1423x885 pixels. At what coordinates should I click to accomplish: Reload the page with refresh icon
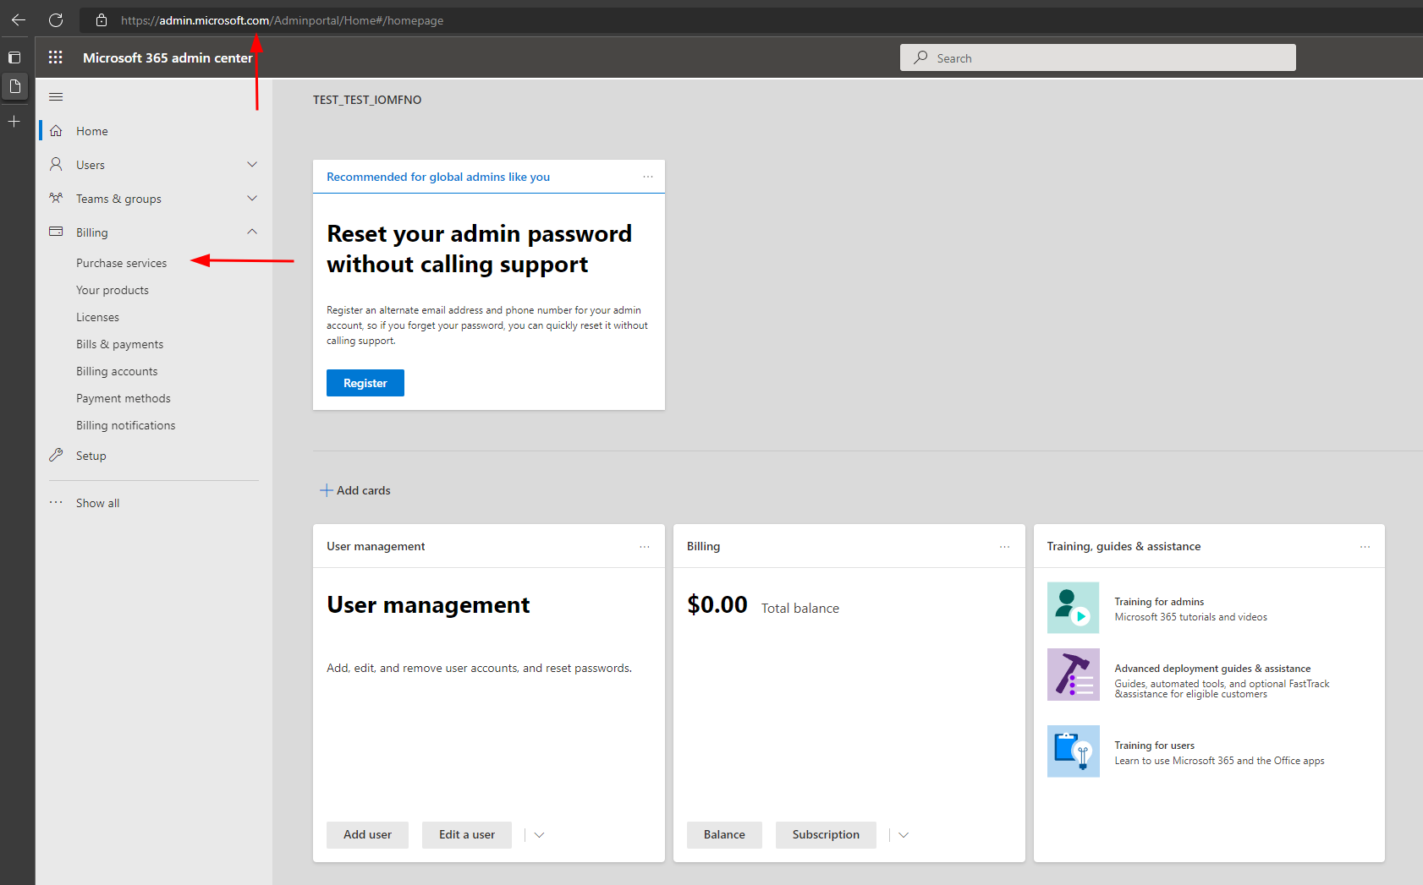tap(56, 19)
